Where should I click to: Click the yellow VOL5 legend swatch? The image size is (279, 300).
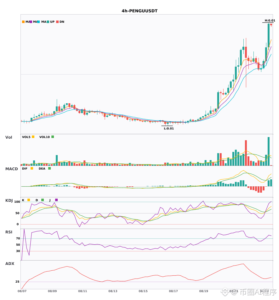click(33, 137)
